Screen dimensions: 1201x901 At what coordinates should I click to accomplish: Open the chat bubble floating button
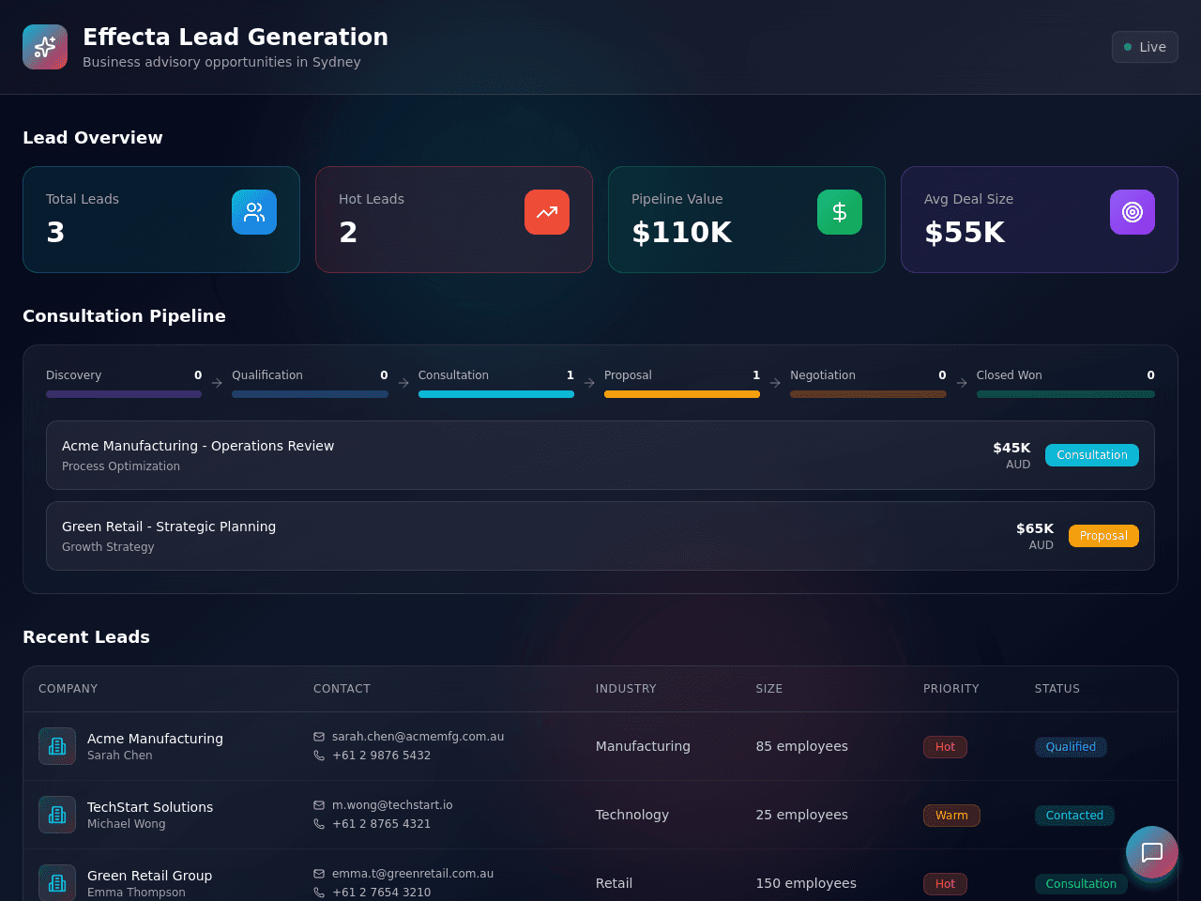[1152, 852]
